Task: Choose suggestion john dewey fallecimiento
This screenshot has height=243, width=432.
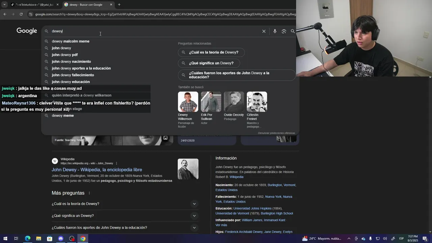Action: (73, 75)
